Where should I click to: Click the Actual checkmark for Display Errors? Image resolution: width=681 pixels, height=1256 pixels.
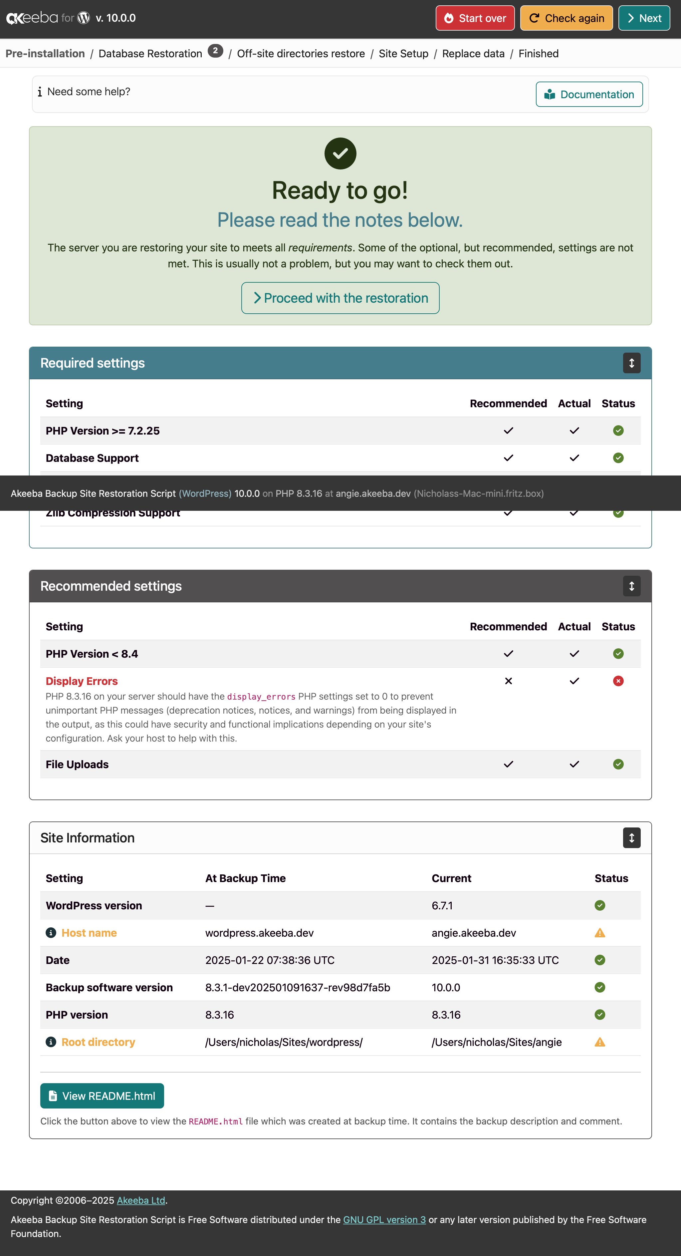coord(574,681)
